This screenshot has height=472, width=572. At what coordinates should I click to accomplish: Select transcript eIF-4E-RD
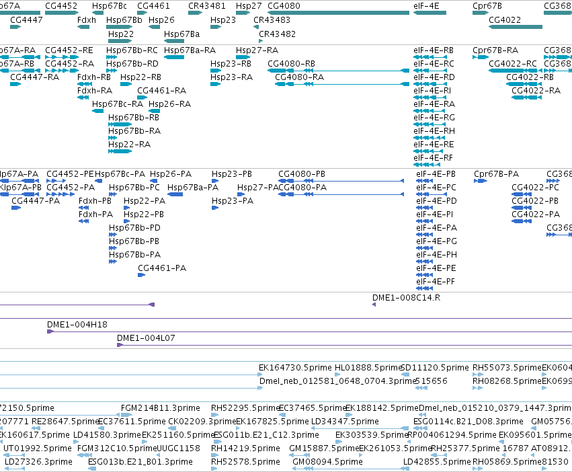tap(434, 77)
